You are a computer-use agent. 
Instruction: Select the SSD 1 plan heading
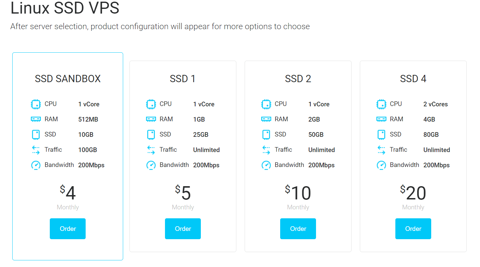click(x=183, y=79)
